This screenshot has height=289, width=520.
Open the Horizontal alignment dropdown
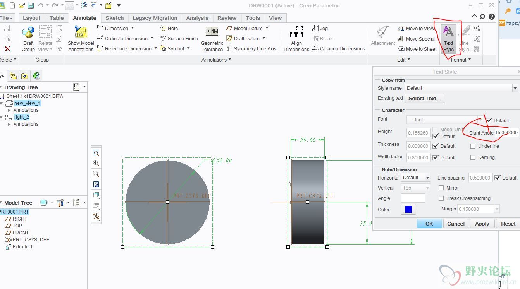tap(427, 178)
